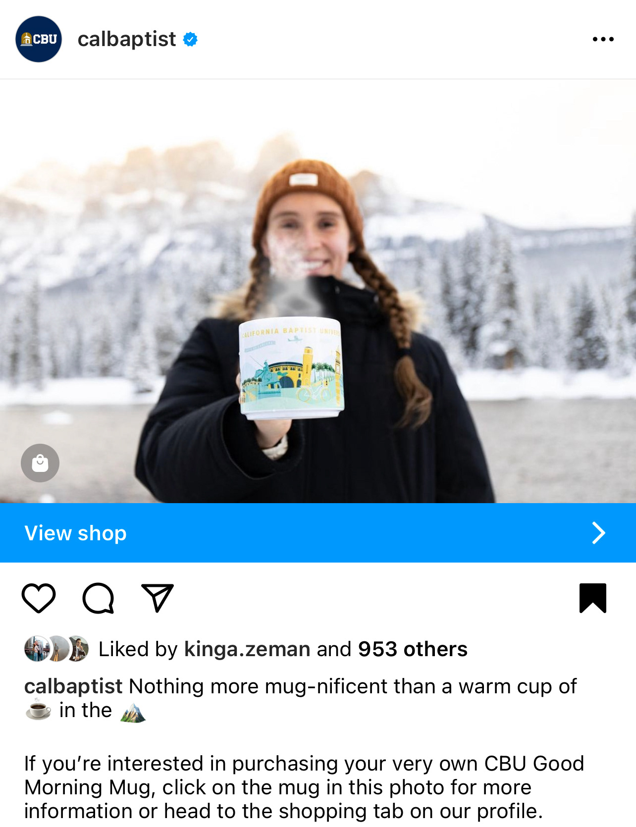Tap the coffee cup emoji in caption
The image size is (636, 827).
tap(38, 710)
